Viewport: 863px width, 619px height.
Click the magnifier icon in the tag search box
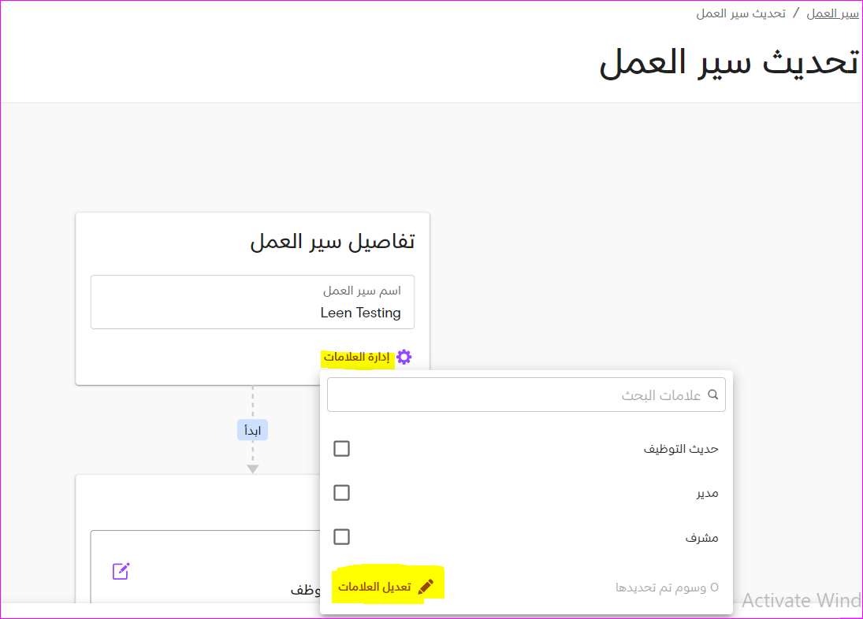coord(712,395)
